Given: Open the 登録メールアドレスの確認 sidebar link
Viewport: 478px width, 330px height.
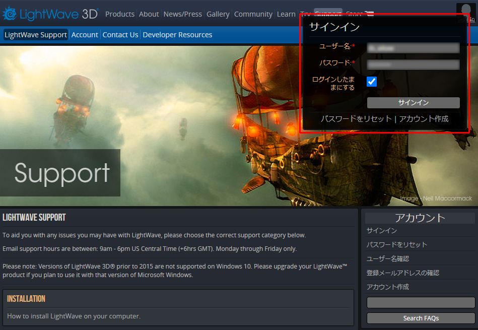Looking at the screenshot, I should click(402, 273).
